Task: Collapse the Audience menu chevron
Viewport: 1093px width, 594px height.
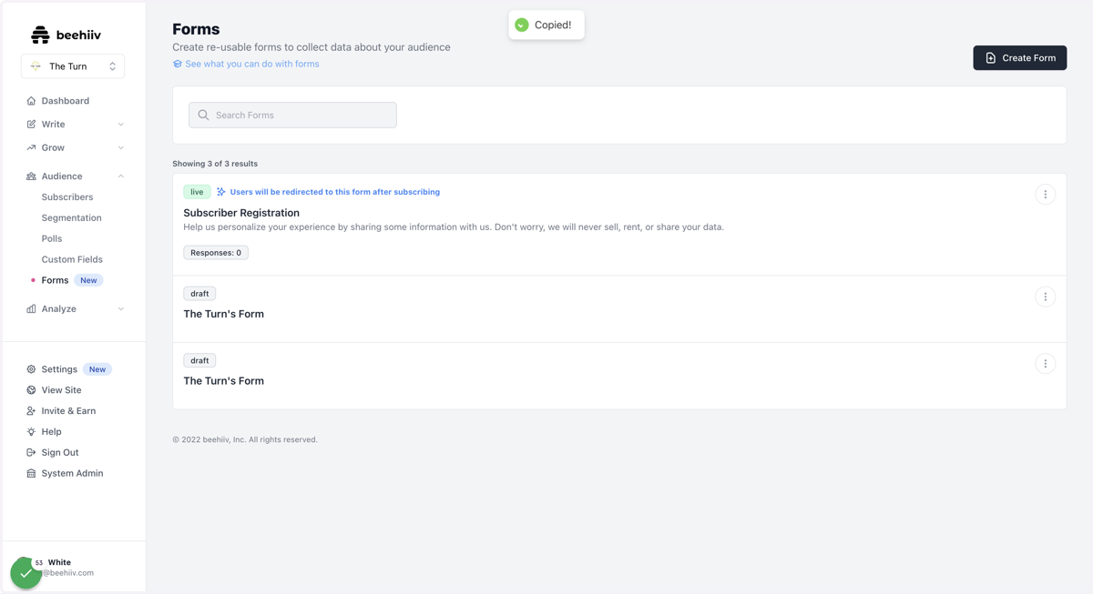Action: (x=121, y=176)
